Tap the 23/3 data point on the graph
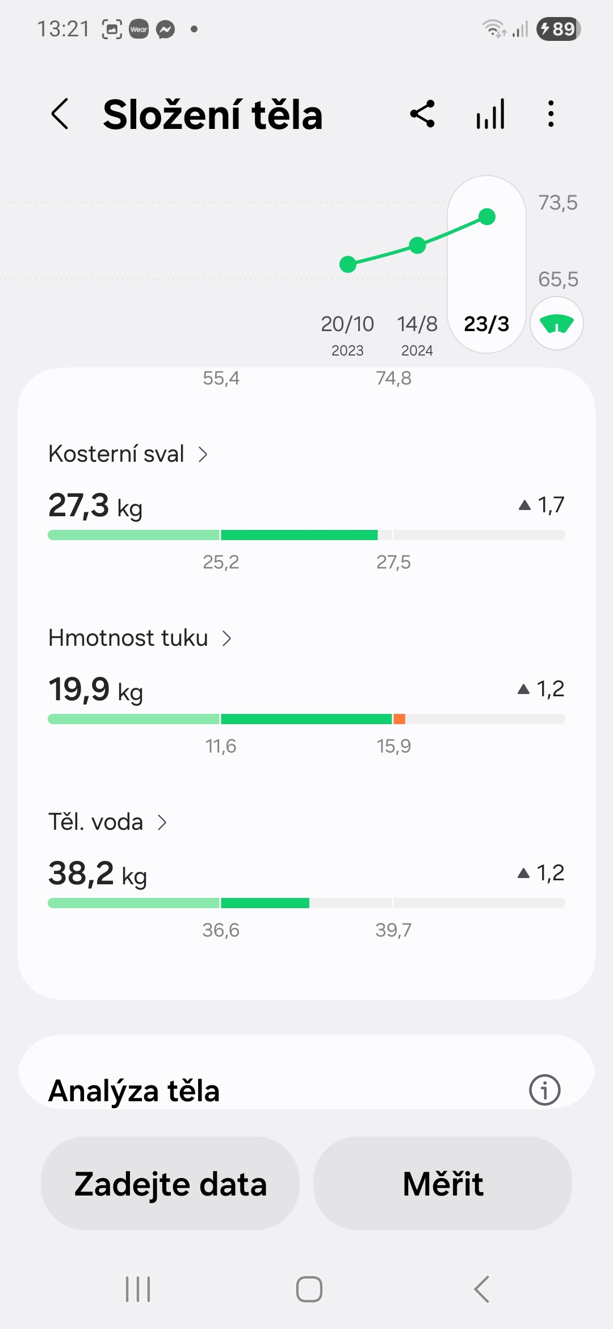613x1329 pixels. pyautogui.click(x=487, y=217)
